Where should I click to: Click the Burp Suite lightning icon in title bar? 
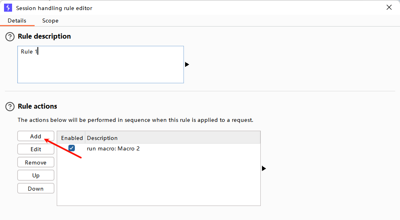click(8, 8)
